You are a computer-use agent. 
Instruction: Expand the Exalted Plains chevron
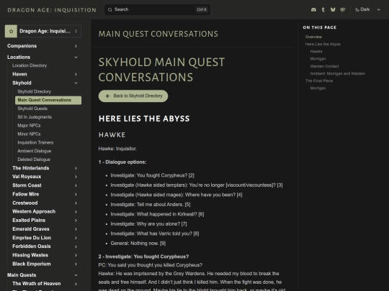click(x=76, y=221)
